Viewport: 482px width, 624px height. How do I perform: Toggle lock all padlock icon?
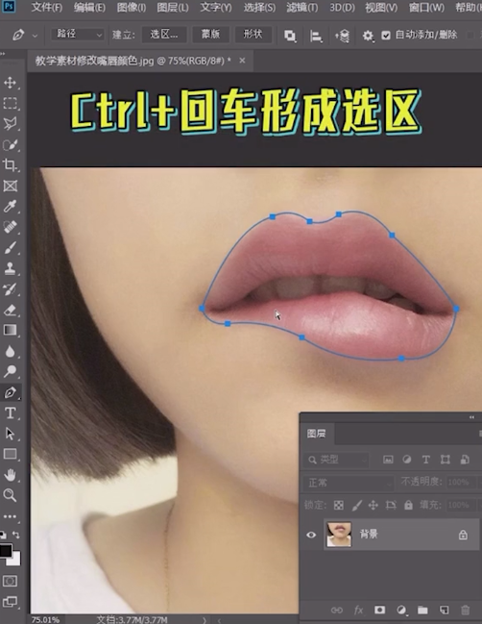click(x=408, y=505)
